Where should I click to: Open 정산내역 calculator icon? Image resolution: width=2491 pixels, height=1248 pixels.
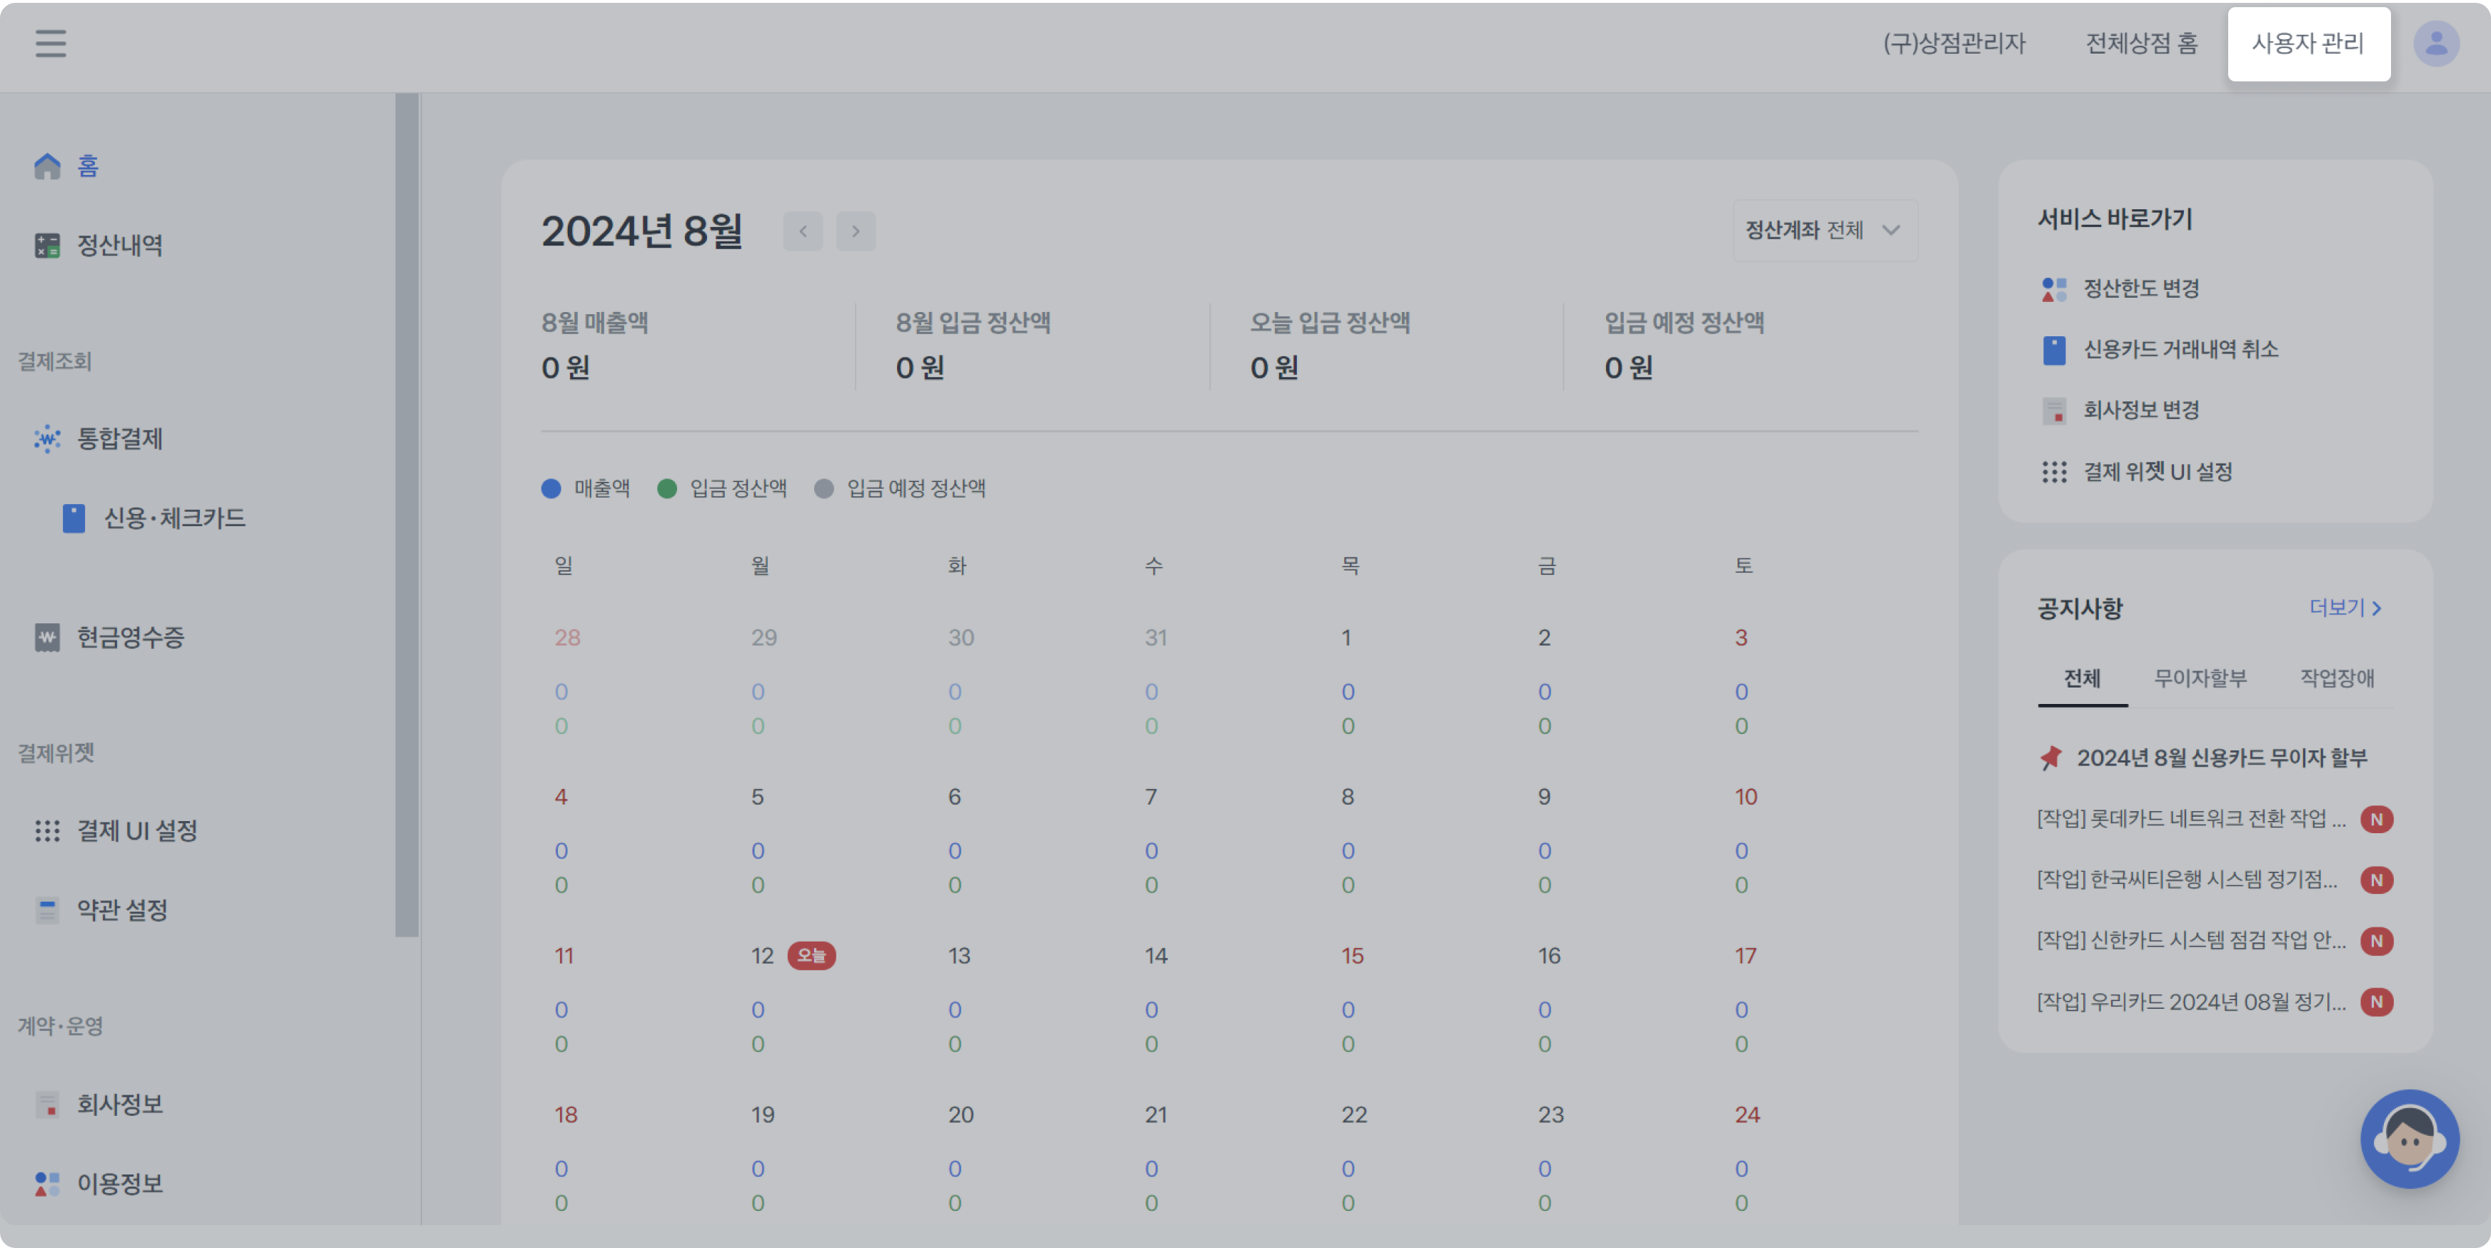(47, 246)
